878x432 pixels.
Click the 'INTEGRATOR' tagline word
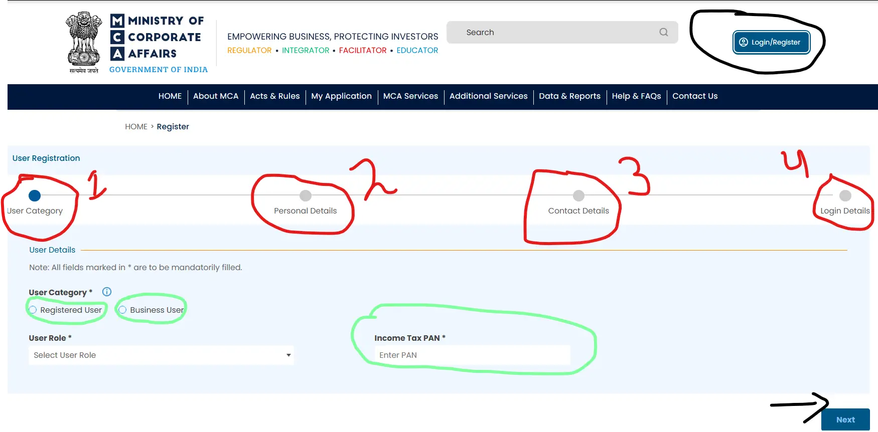[306, 51]
